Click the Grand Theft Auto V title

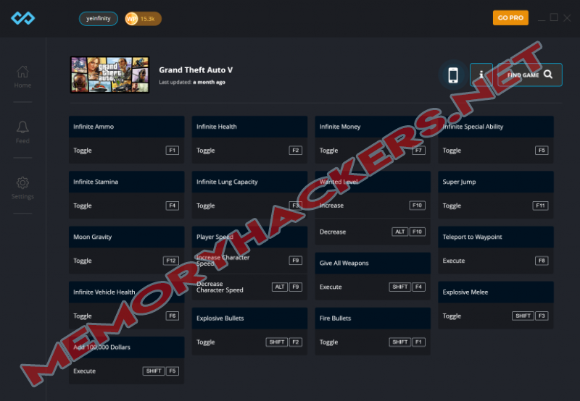(196, 69)
